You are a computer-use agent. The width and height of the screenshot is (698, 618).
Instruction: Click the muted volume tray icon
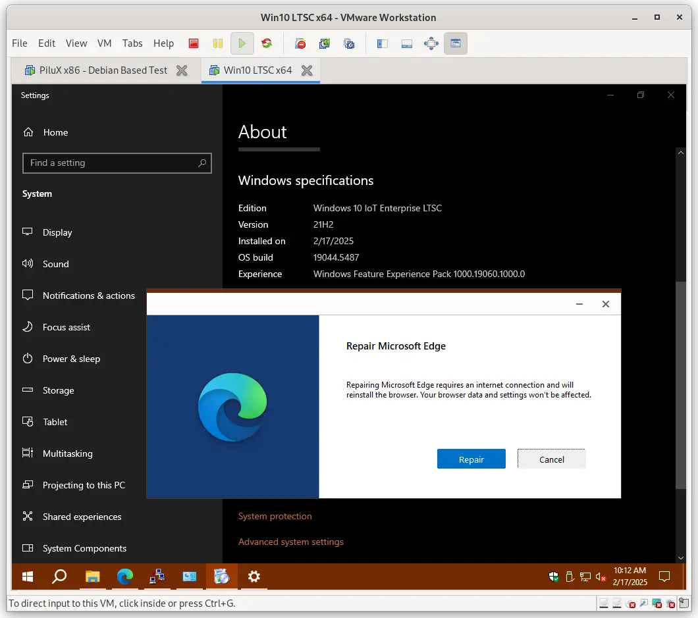[601, 577]
